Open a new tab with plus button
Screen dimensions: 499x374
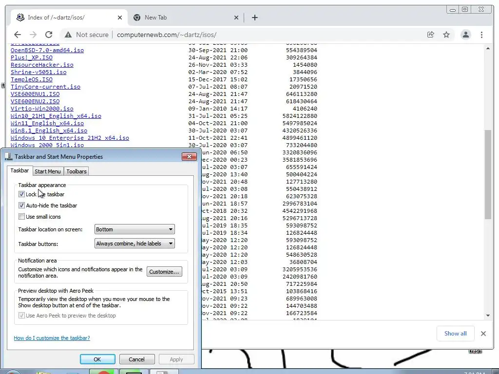(x=254, y=18)
